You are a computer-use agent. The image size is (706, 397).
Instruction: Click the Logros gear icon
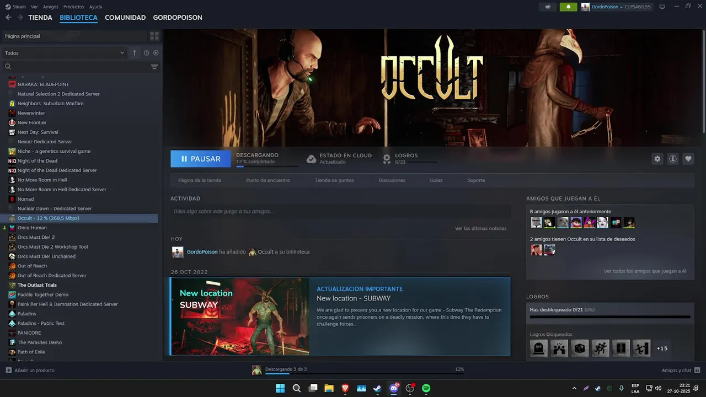pos(387,159)
